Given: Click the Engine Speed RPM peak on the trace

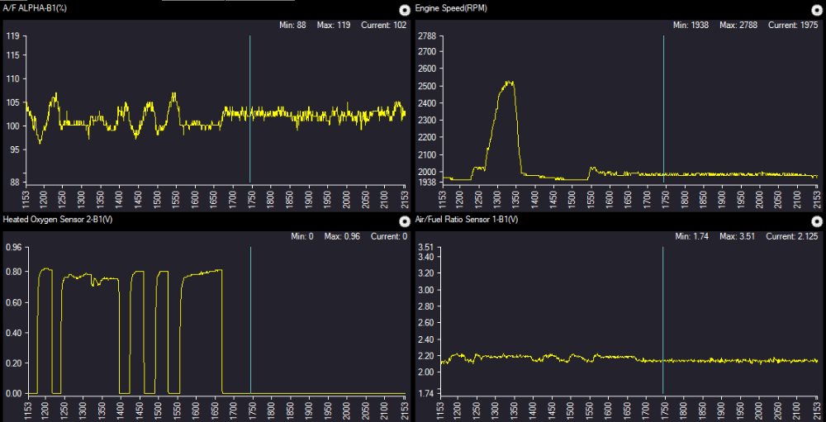Looking at the screenshot, I should [508, 83].
